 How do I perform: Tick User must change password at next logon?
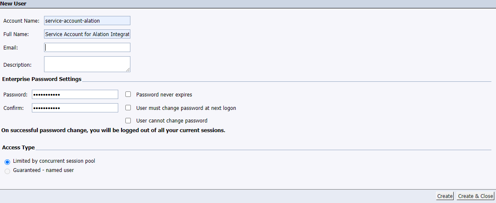[128, 107]
